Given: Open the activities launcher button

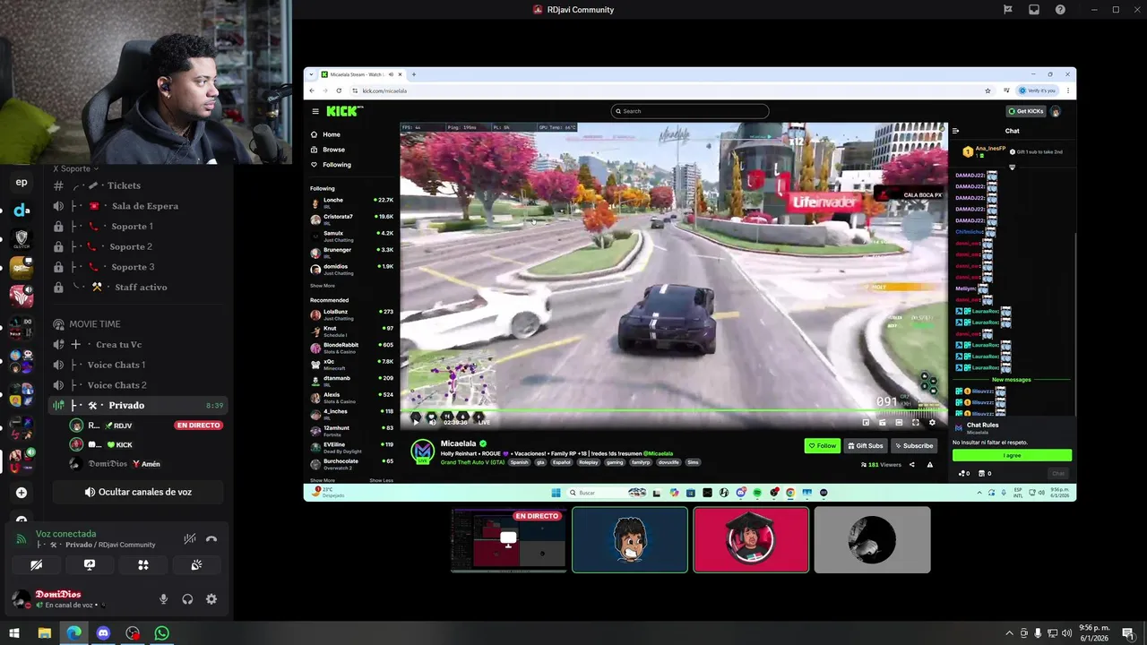Looking at the screenshot, I should 142,565.
